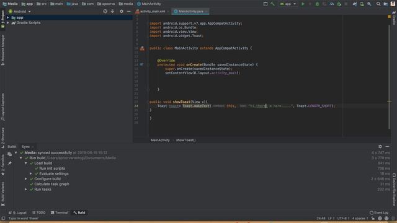Open the Event Log button

click(379, 212)
